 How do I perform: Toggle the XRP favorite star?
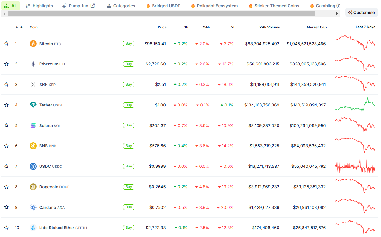click(x=6, y=84)
